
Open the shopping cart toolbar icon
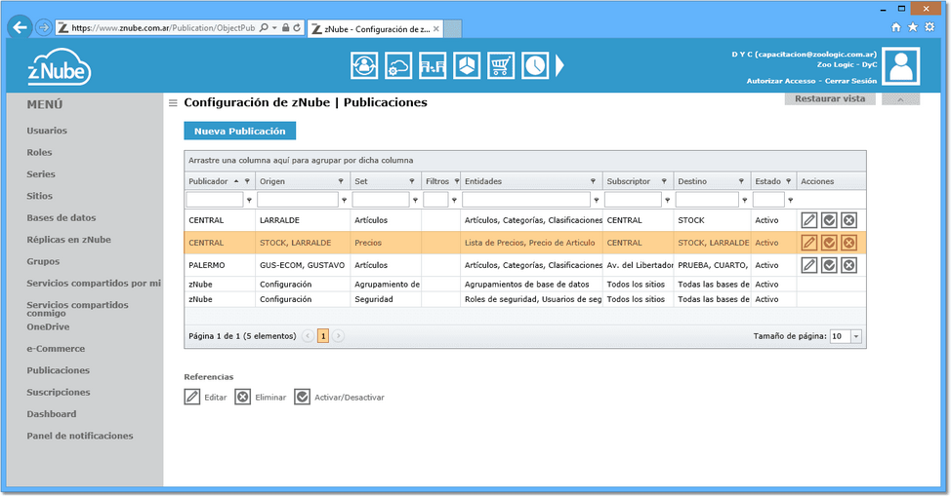click(x=501, y=65)
